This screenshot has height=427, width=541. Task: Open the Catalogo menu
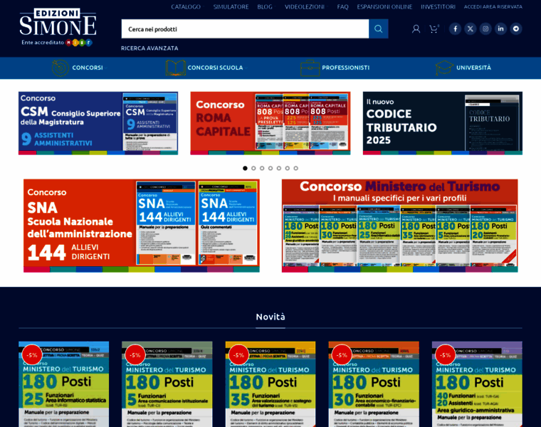click(x=186, y=7)
